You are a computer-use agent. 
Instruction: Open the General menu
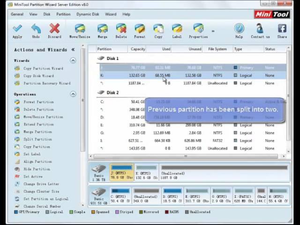17,14
